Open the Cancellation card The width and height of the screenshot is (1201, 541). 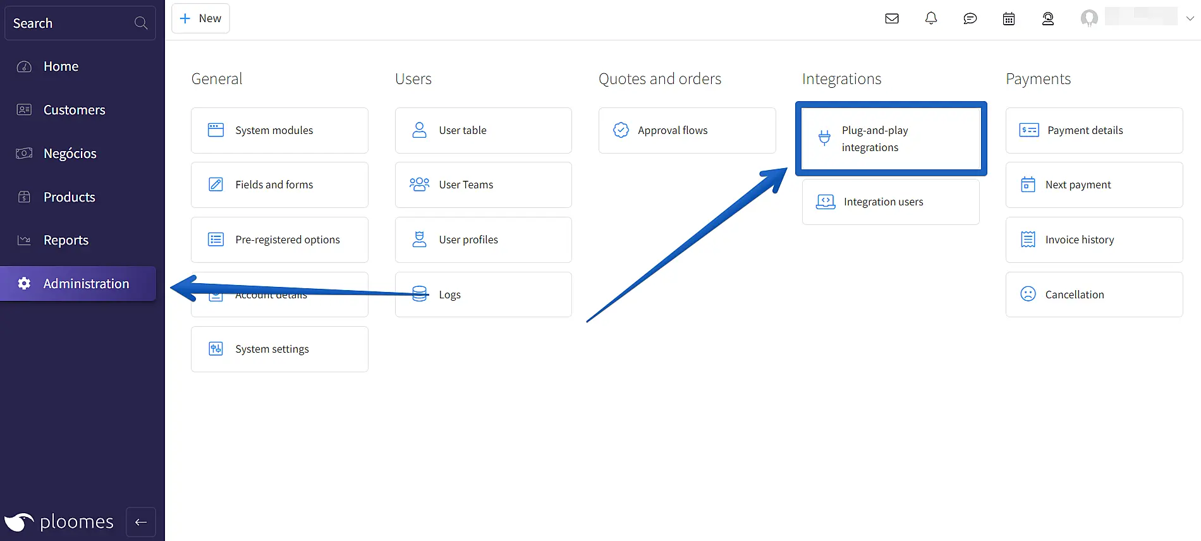click(x=1094, y=295)
